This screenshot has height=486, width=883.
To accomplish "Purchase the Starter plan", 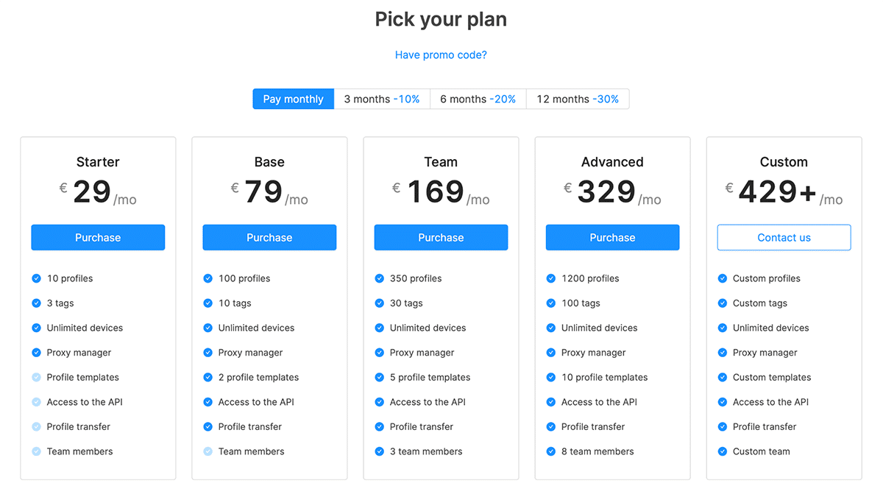I will point(98,238).
